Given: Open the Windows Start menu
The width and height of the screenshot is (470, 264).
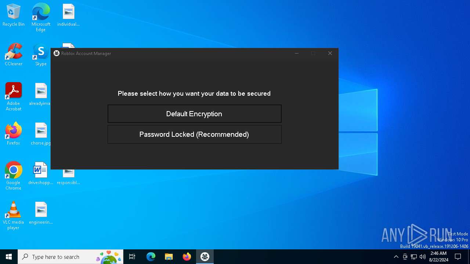Looking at the screenshot, I should pyautogui.click(x=9, y=257).
